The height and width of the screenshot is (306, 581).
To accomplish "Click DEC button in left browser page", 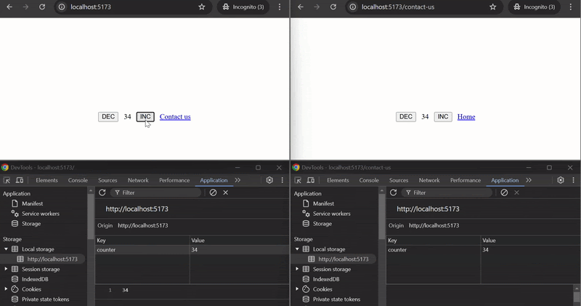I will tap(108, 117).
